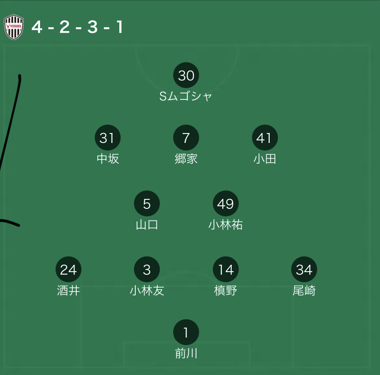This screenshot has height=375, width=380.
Task: Click the 前川 goalkeeper name
Action: (186, 353)
